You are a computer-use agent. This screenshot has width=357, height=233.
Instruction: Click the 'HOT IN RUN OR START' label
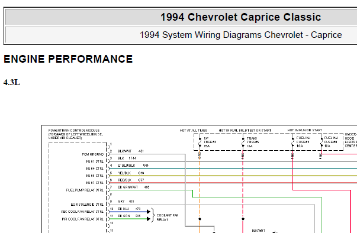point(305,130)
